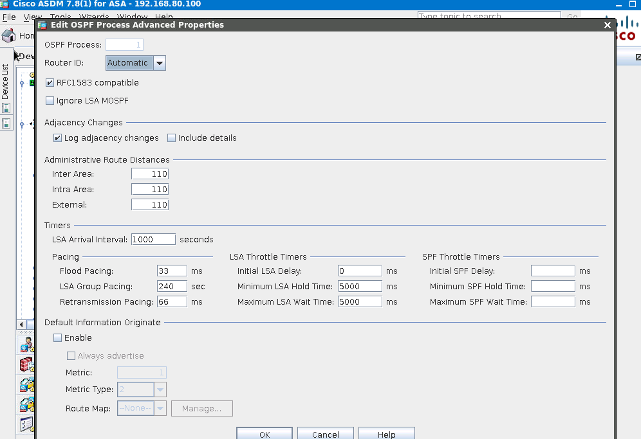The image size is (641, 439).
Task: Toggle RFC1583 compatible checkbox
Action: [x=50, y=83]
